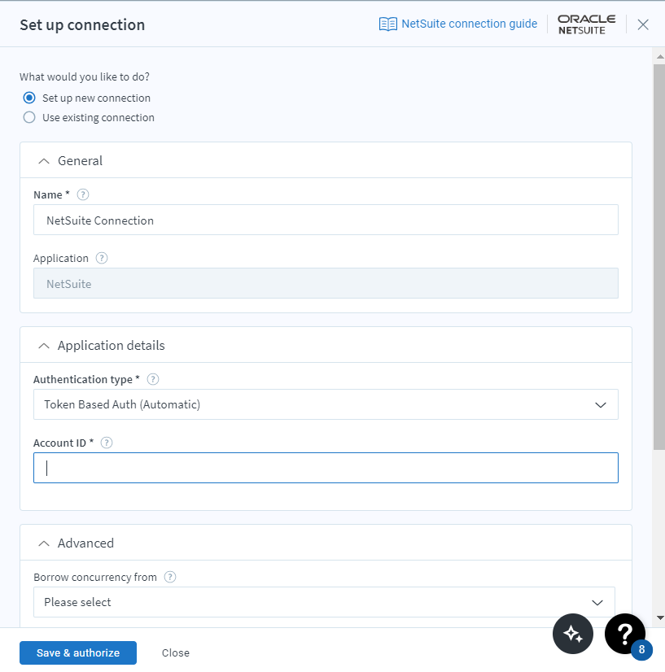View help tooltip for the Application field
The width and height of the screenshot is (665, 672).
(101, 258)
